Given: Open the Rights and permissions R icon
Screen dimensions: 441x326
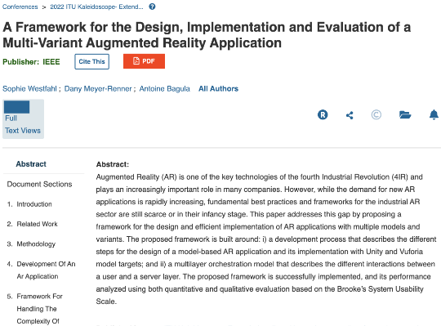Looking at the screenshot, I should (323, 114).
